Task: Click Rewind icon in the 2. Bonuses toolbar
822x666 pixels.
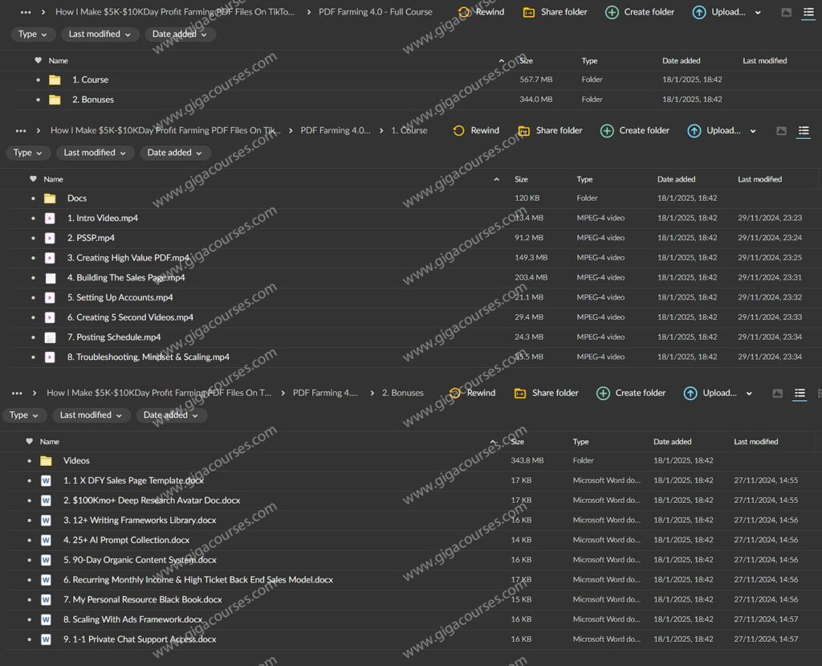Action: (455, 394)
